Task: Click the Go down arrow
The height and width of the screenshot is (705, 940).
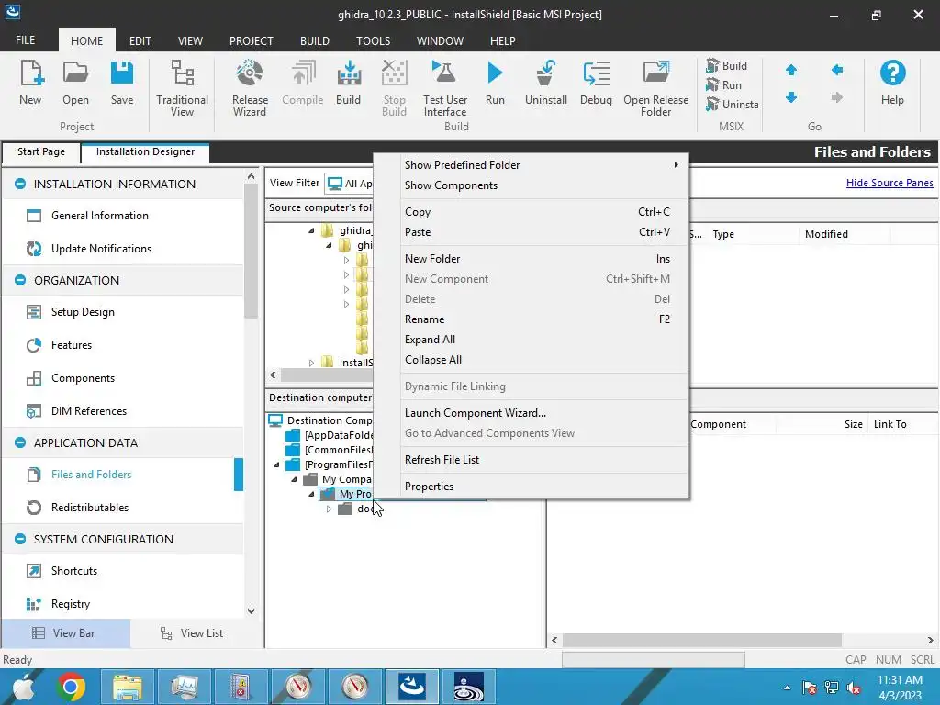Action: point(791,97)
